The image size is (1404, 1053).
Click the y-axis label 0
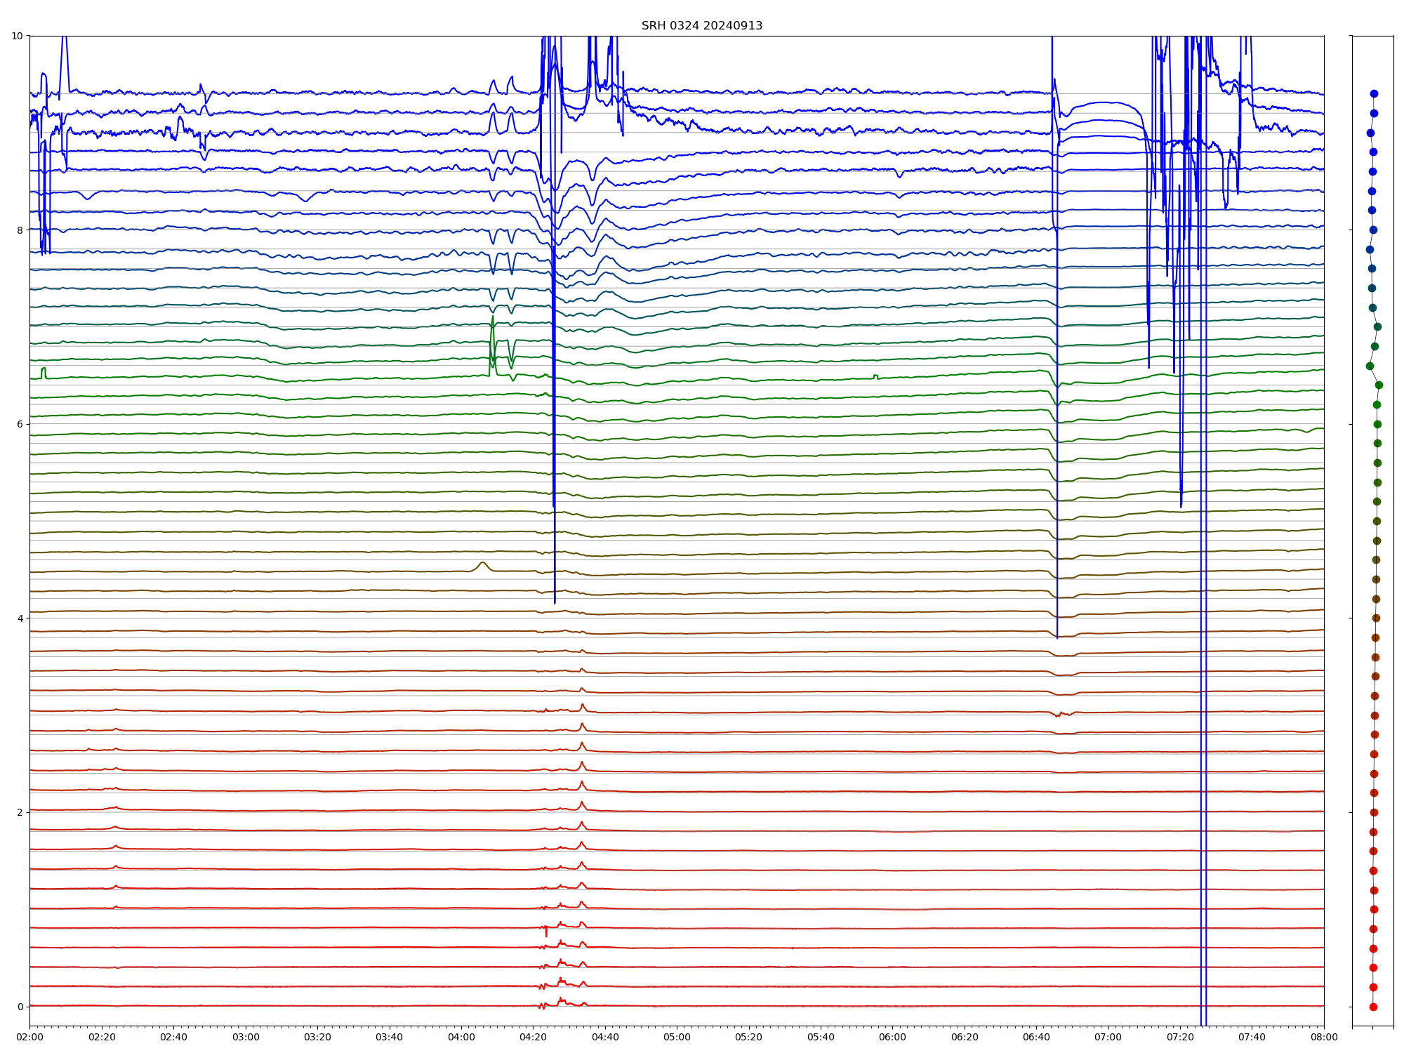20,1007
